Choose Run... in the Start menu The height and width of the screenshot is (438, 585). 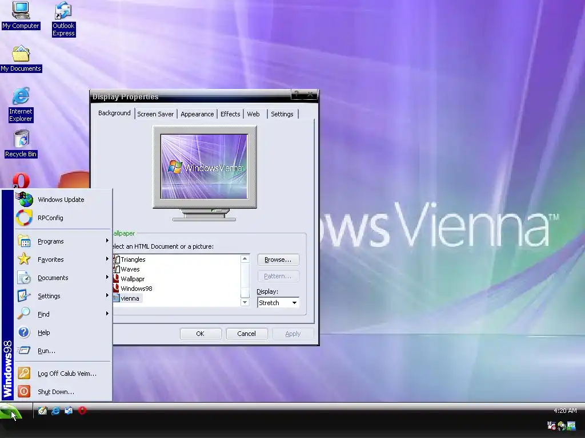(63, 351)
